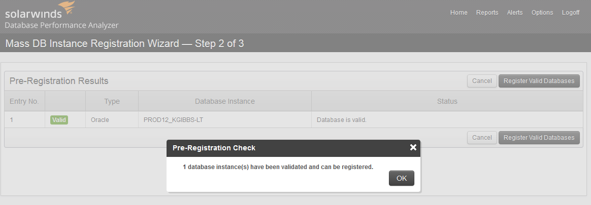
Task: Click the bottom Cancel button
Action: (482, 137)
